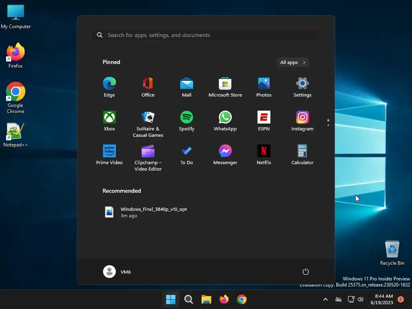Open Settings from pinned apps
This screenshot has height=309, width=412.
tap(303, 87)
